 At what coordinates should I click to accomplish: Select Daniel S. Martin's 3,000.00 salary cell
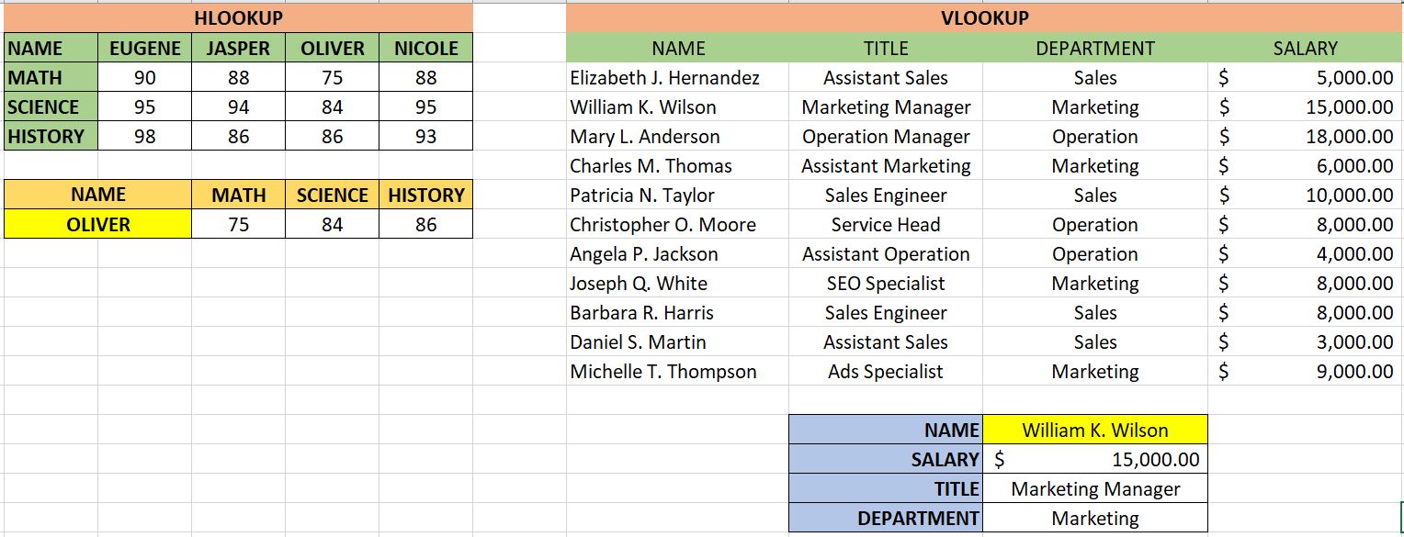click(1305, 342)
